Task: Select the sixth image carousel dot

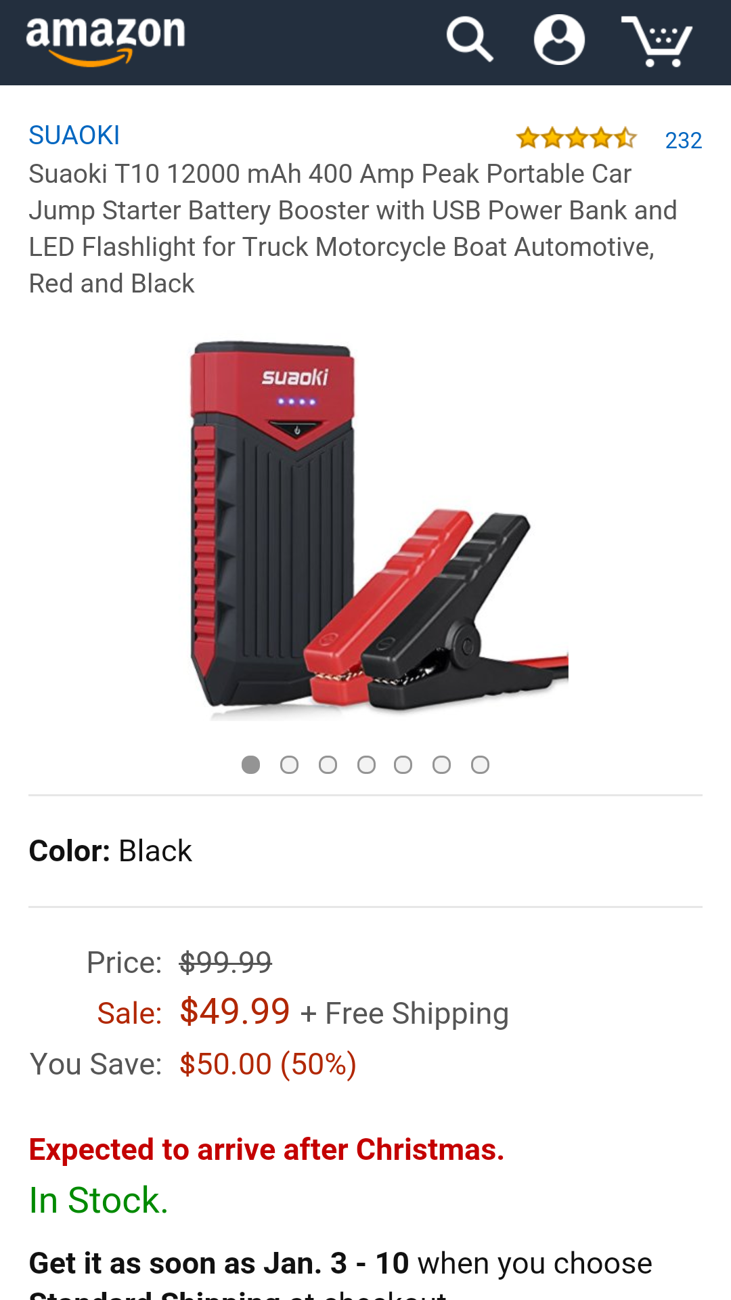Action: [x=441, y=764]
